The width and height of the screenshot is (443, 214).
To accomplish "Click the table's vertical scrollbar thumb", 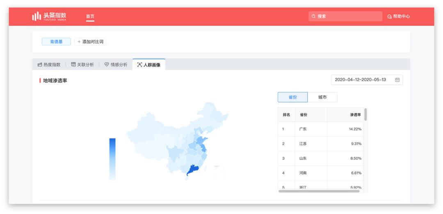I will 365,114.
